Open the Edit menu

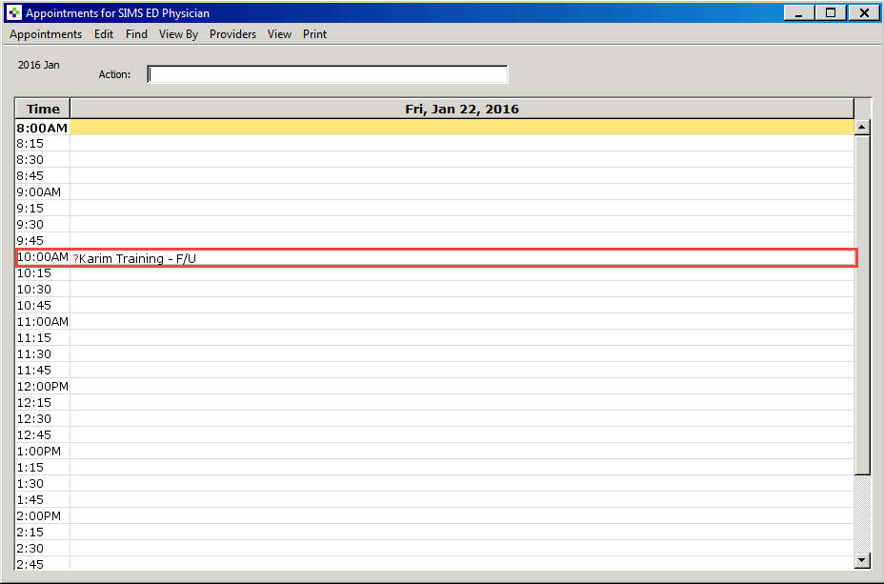104,34
